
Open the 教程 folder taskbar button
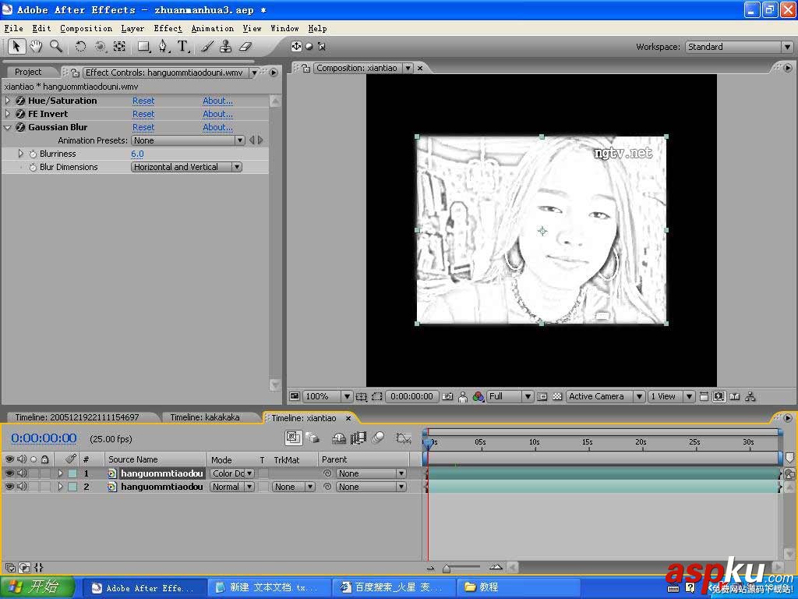[x=518, y=587]
